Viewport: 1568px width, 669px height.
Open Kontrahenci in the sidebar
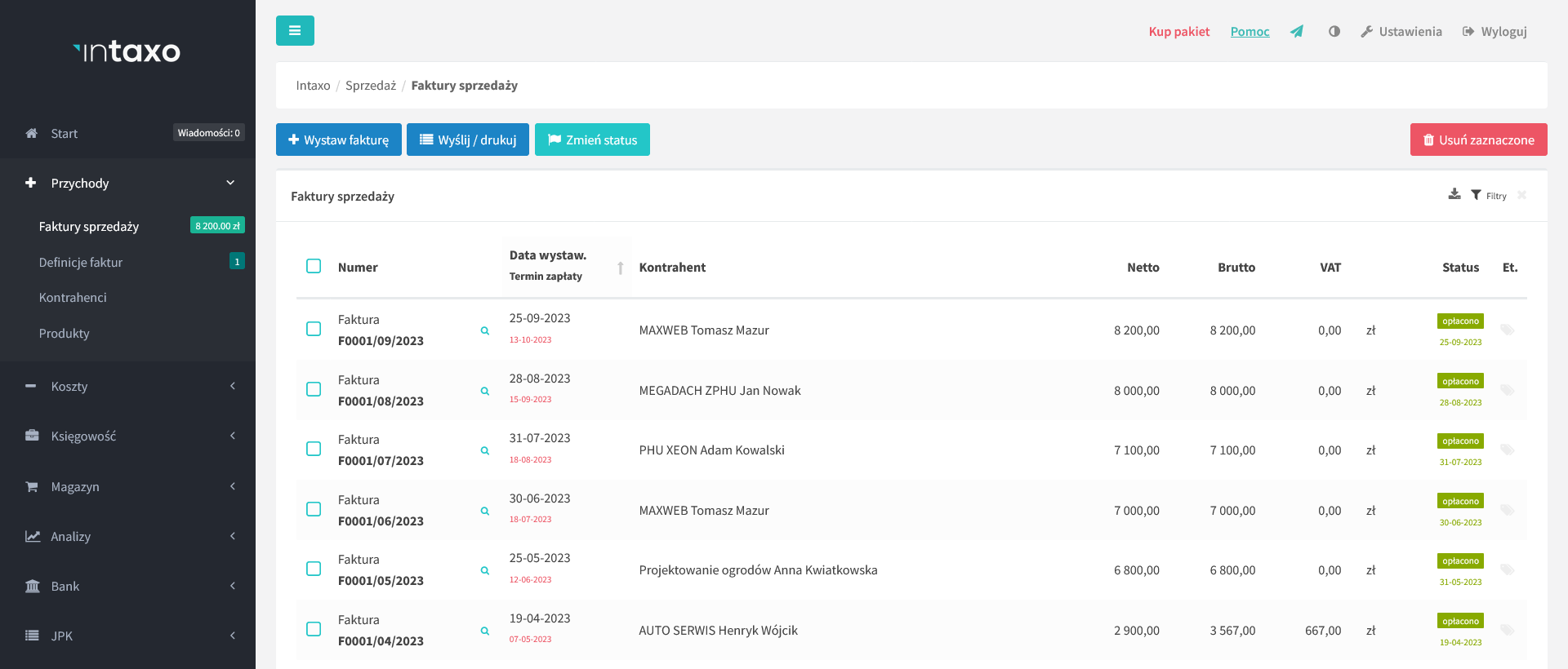[73, 298]
